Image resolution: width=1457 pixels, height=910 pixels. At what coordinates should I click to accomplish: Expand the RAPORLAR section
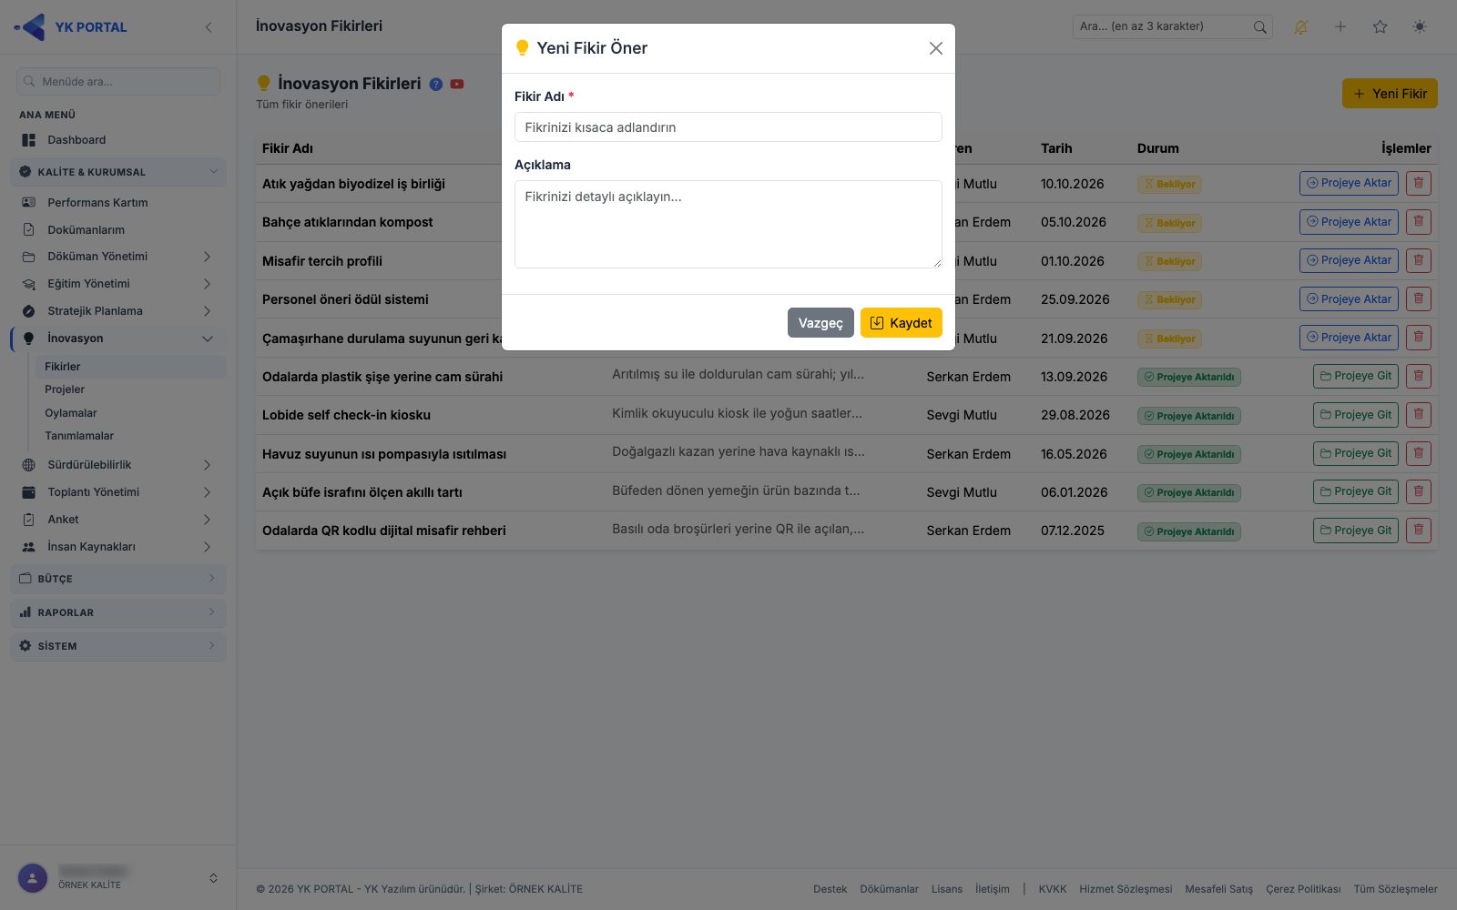point(118,612)
